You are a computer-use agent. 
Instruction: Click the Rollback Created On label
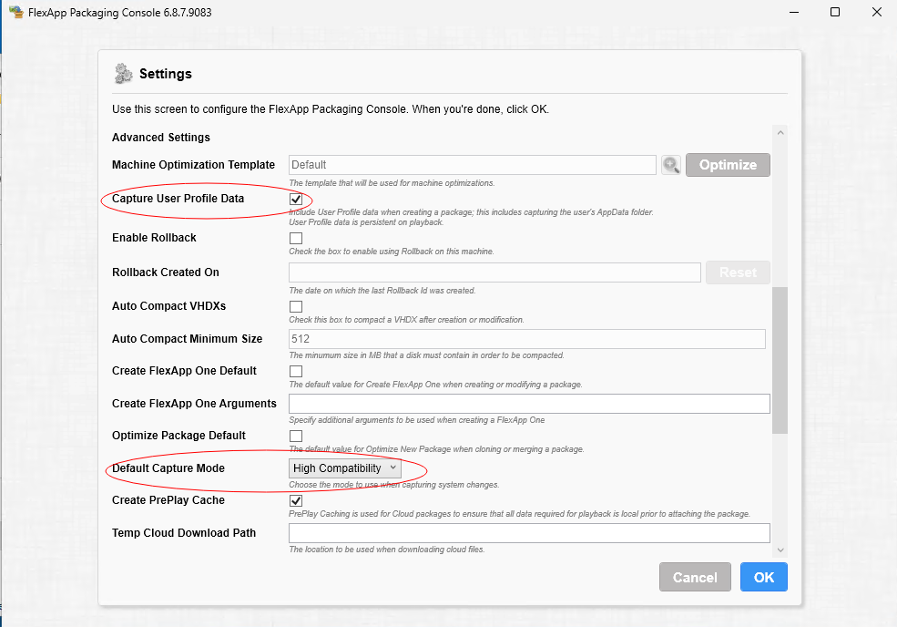(x=166, y=272)
